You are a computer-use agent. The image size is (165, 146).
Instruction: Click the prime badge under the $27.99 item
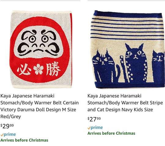pos(95,128)
